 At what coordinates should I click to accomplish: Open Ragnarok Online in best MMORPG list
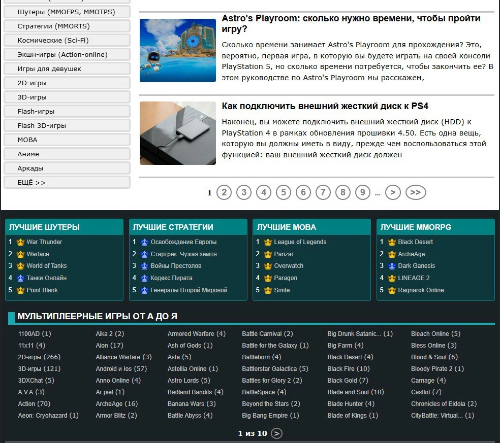coord(421,290)
